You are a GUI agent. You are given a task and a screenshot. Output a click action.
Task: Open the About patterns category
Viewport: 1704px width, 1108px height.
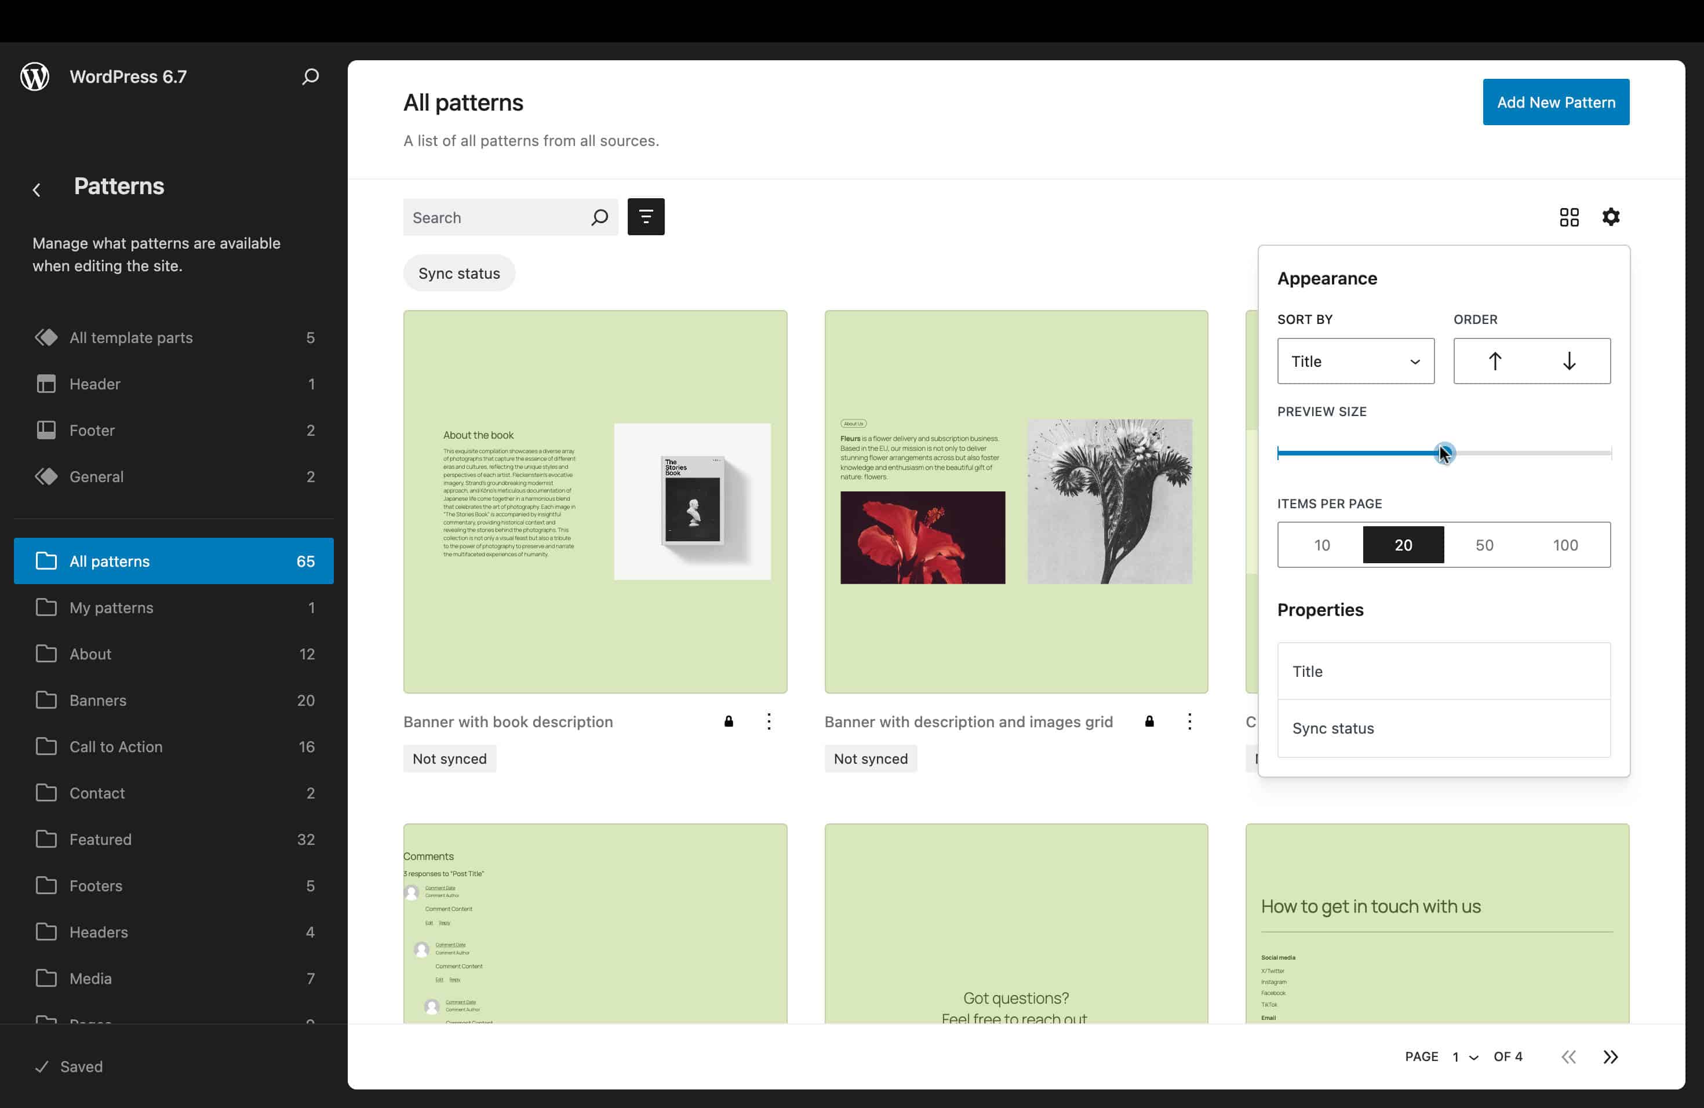(x=173, y=654)
